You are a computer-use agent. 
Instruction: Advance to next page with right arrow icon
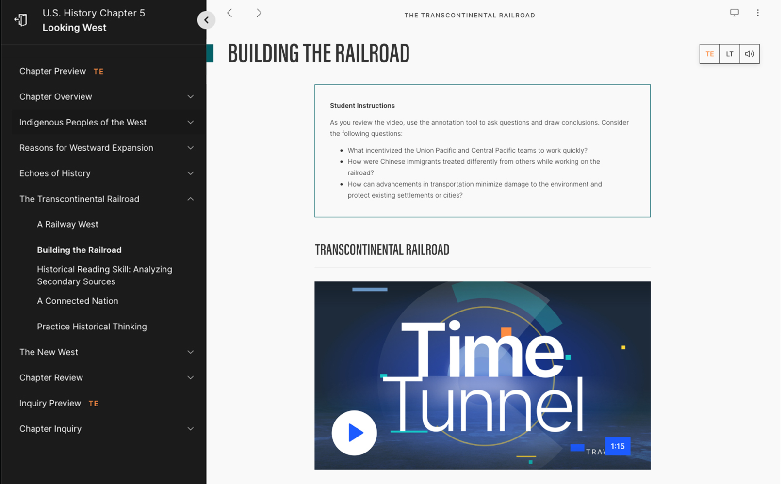[x=259, y=13]
